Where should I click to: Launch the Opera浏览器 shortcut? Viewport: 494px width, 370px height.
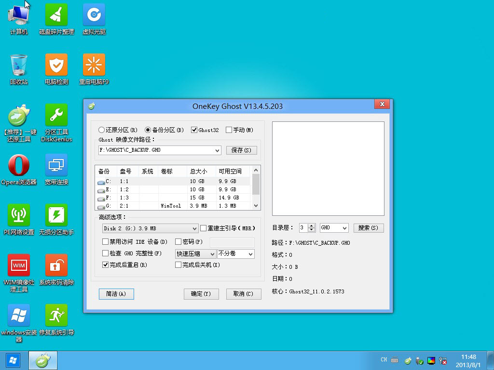pyautogui.click(x=19, y=170)
